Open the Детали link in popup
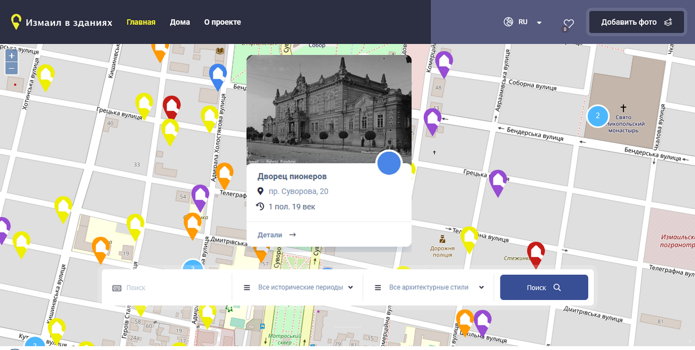The image size is (695, 350). pos(277,235)
